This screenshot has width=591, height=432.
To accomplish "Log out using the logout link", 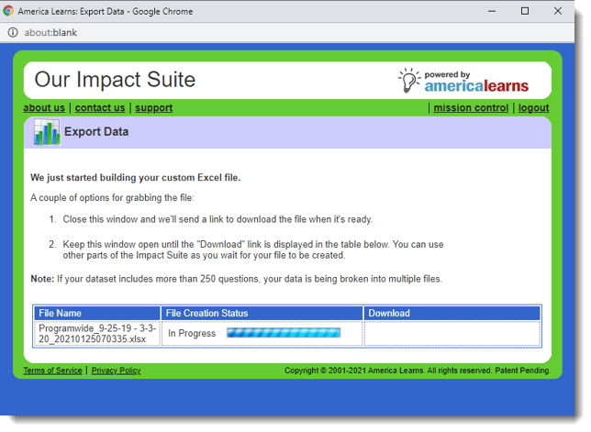I will 533,108.
